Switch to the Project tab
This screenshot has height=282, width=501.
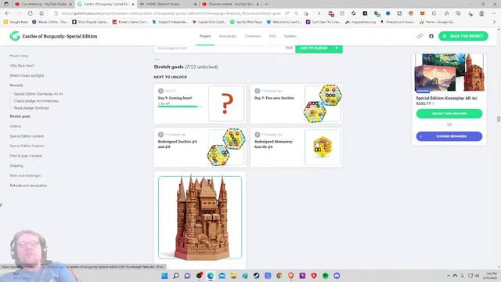pos(205,36)
